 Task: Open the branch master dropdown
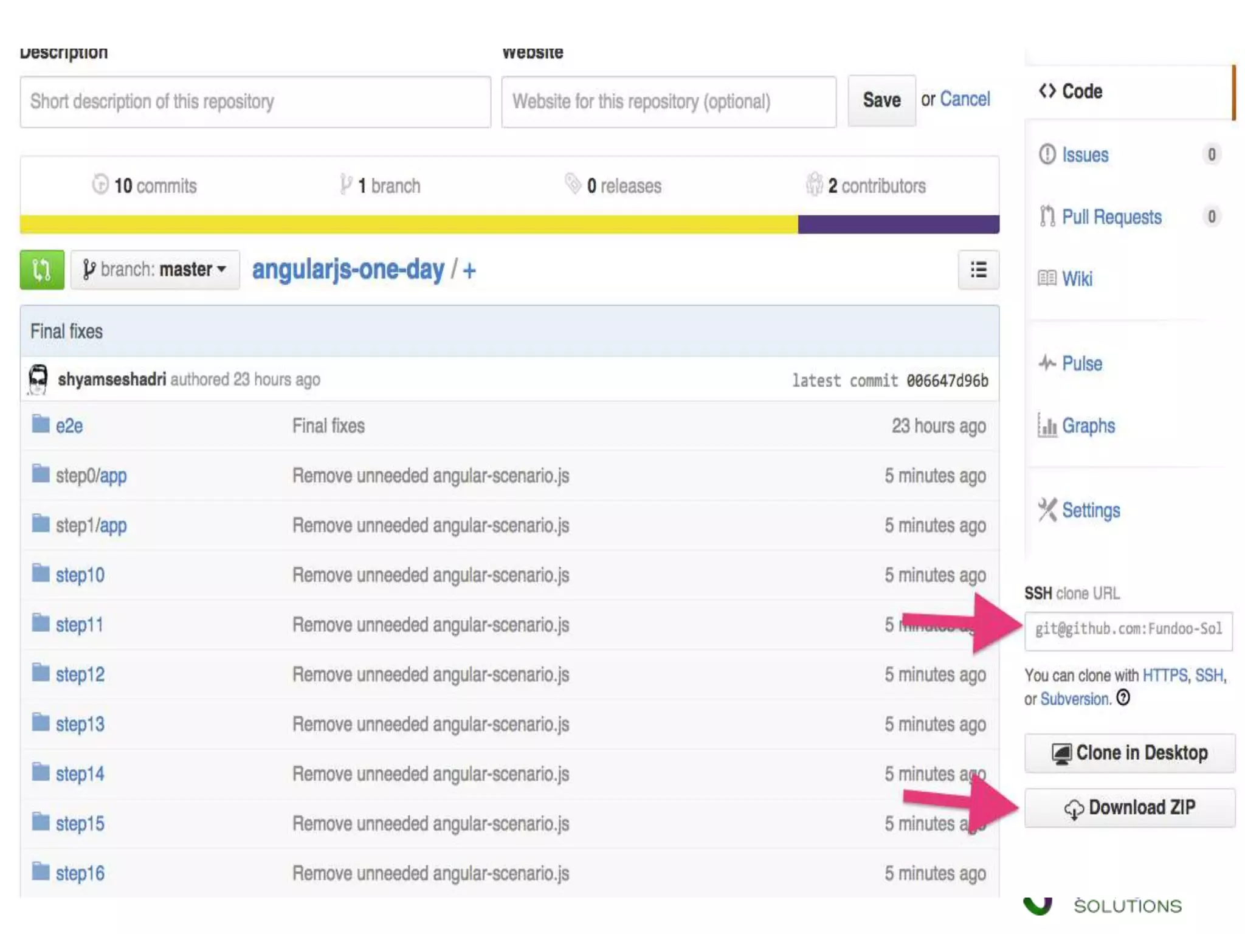coord(154,269)
